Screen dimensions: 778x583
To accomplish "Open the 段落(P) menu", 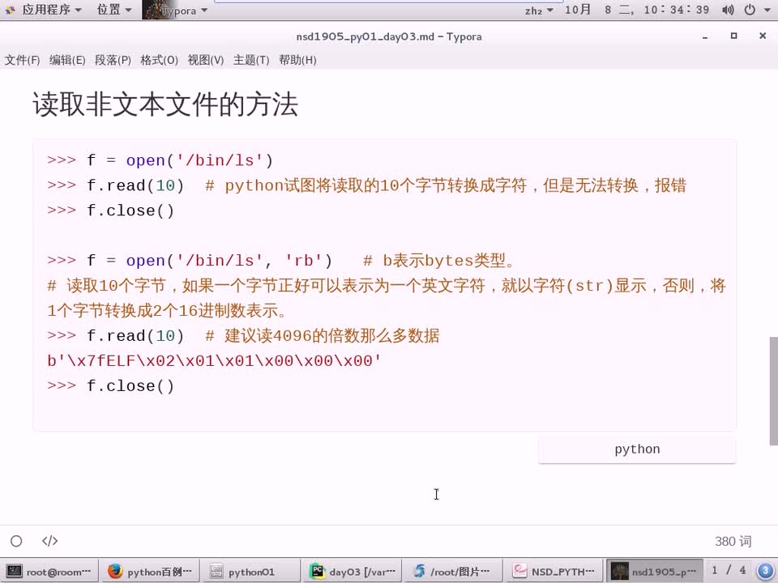I will point(113,60).
